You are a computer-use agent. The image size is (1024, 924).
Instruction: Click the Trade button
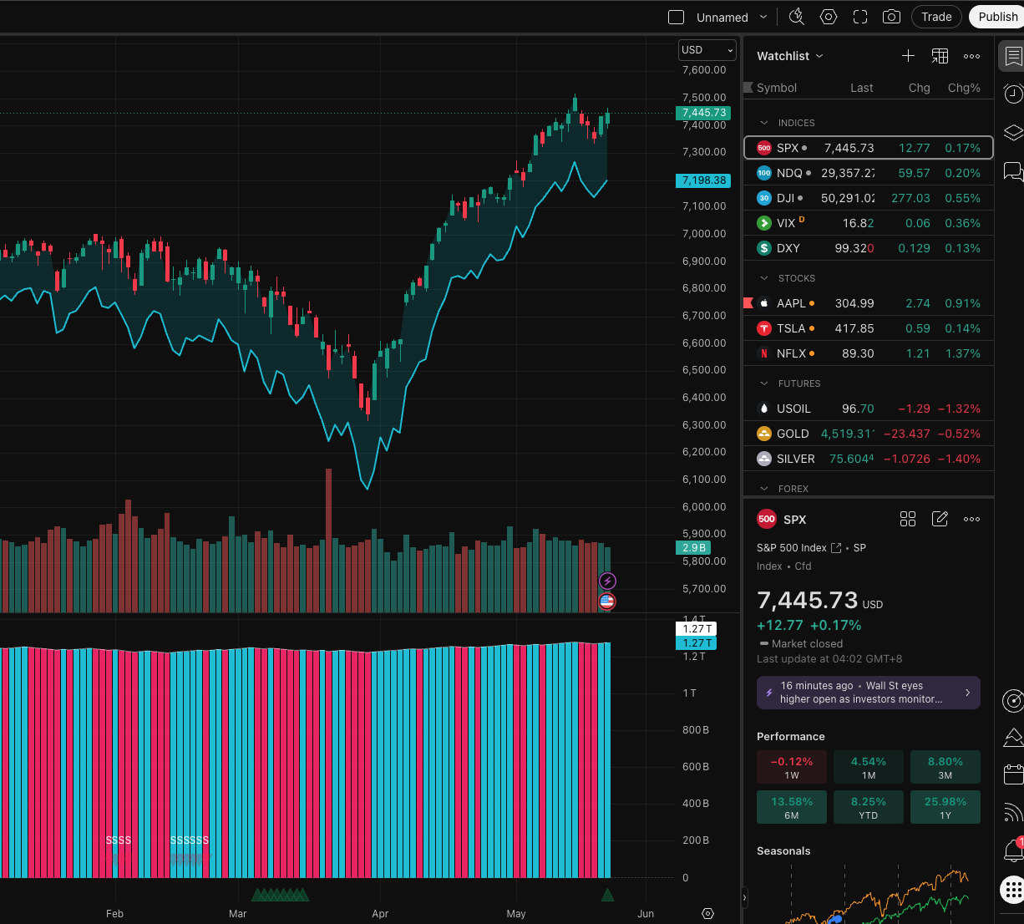(936, 17)
